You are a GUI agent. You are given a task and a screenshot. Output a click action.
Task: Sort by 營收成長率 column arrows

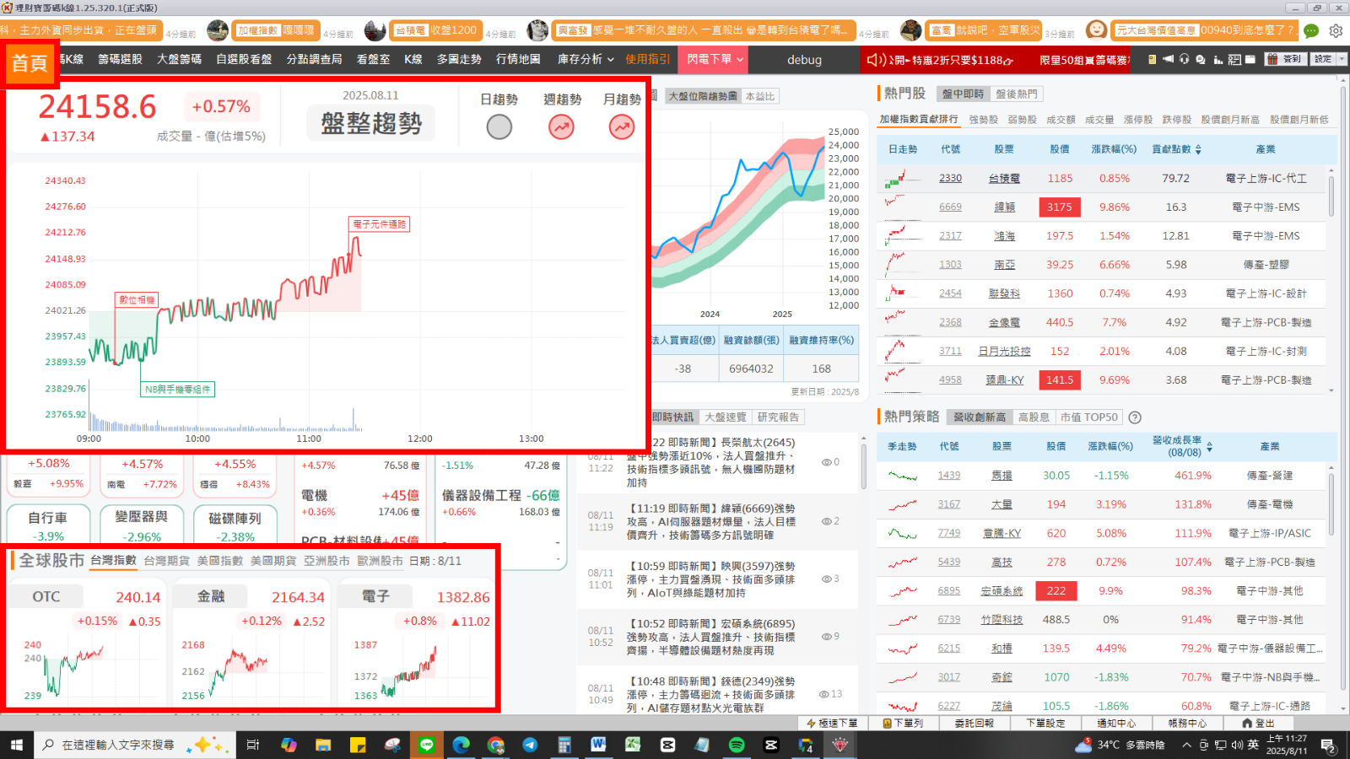click(1209, 447)
